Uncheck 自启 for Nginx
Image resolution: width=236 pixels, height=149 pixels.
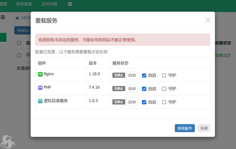(x=144, y=76)
